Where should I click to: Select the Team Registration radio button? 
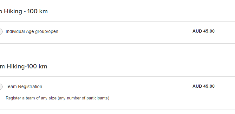coord(1,87)
